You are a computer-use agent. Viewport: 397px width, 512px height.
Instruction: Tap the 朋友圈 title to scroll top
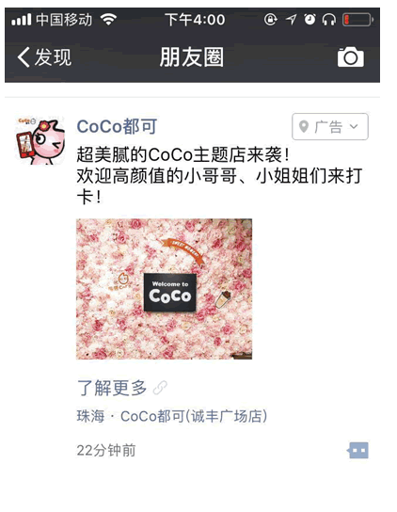coord(192,57)
